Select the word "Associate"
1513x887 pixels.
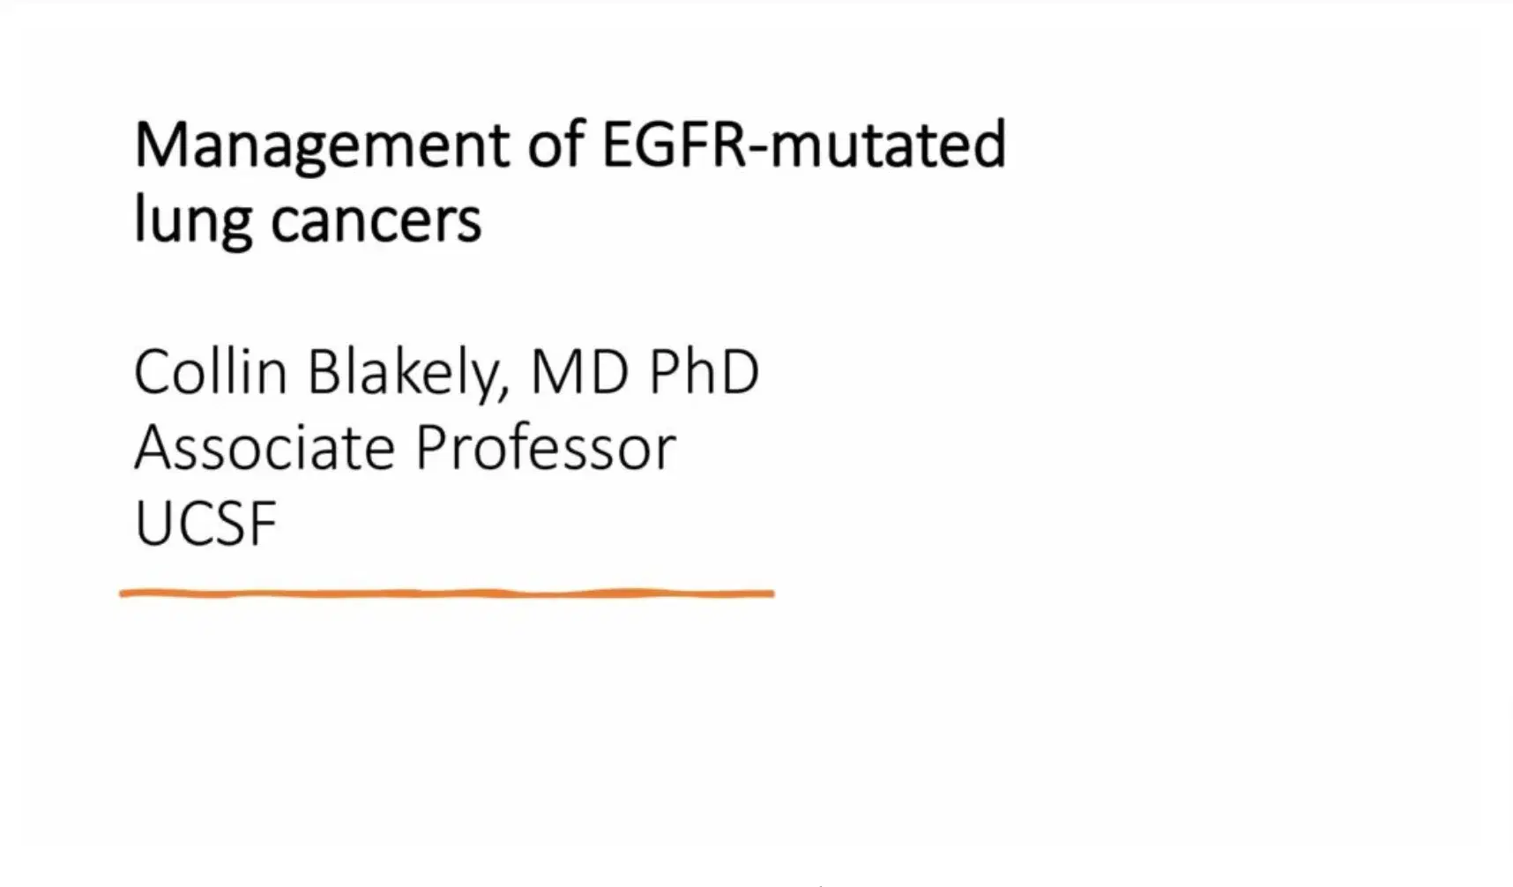point(265,448)
